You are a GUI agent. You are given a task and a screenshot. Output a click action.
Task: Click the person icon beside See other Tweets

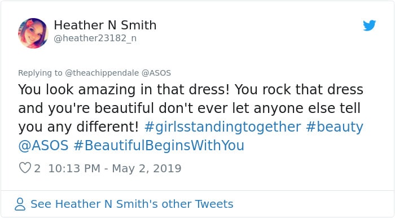[x=20, y=204]
